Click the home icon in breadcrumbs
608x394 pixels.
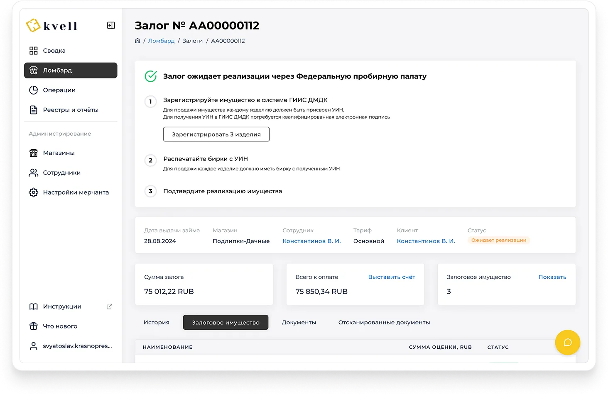tap(137, 41)
